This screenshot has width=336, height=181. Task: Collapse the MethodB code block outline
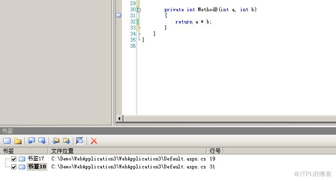click(x=139, y=10)
